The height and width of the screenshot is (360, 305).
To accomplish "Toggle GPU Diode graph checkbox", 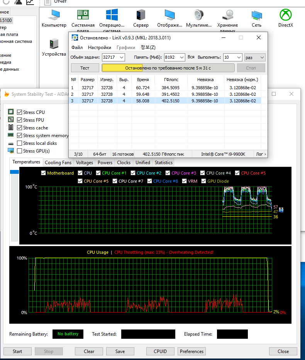I will 203,181.
